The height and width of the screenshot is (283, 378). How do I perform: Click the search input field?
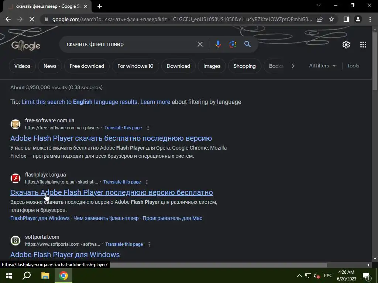[130, 44]
